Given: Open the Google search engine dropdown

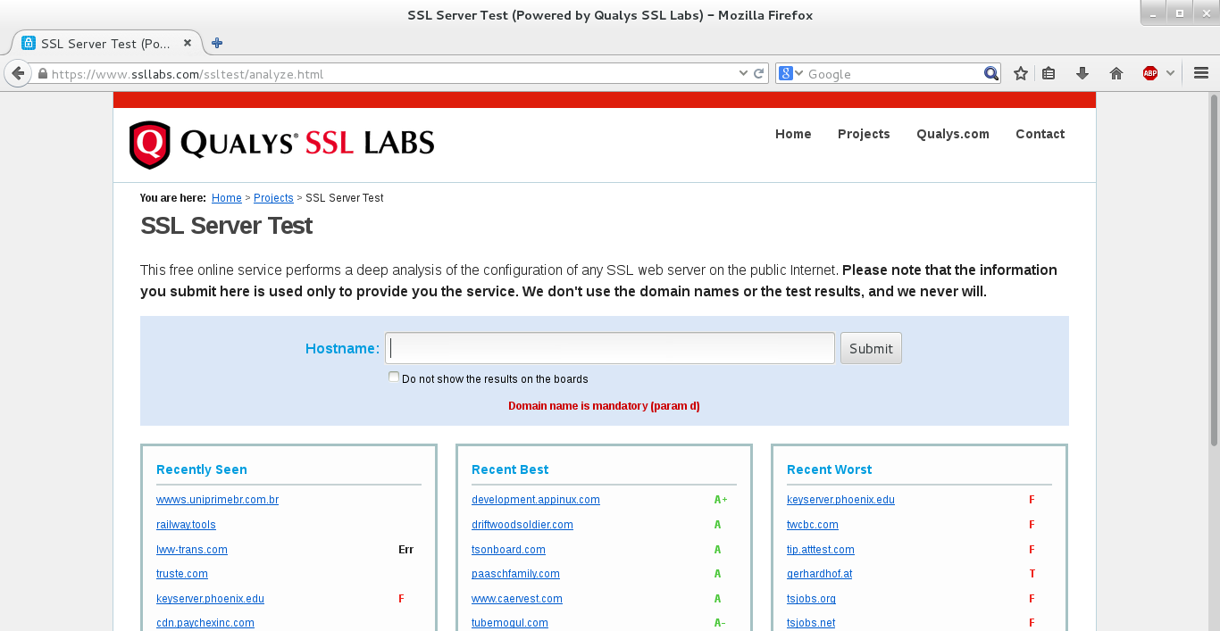Looking at the screenshot, I should tap(790, 74).
